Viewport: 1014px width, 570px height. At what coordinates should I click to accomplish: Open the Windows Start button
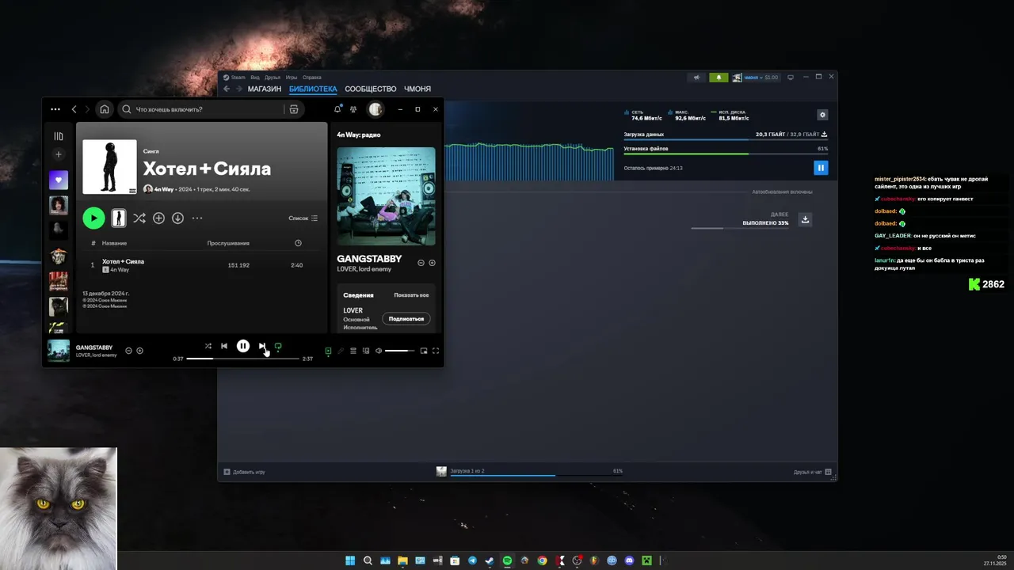[x=350, y=560]
